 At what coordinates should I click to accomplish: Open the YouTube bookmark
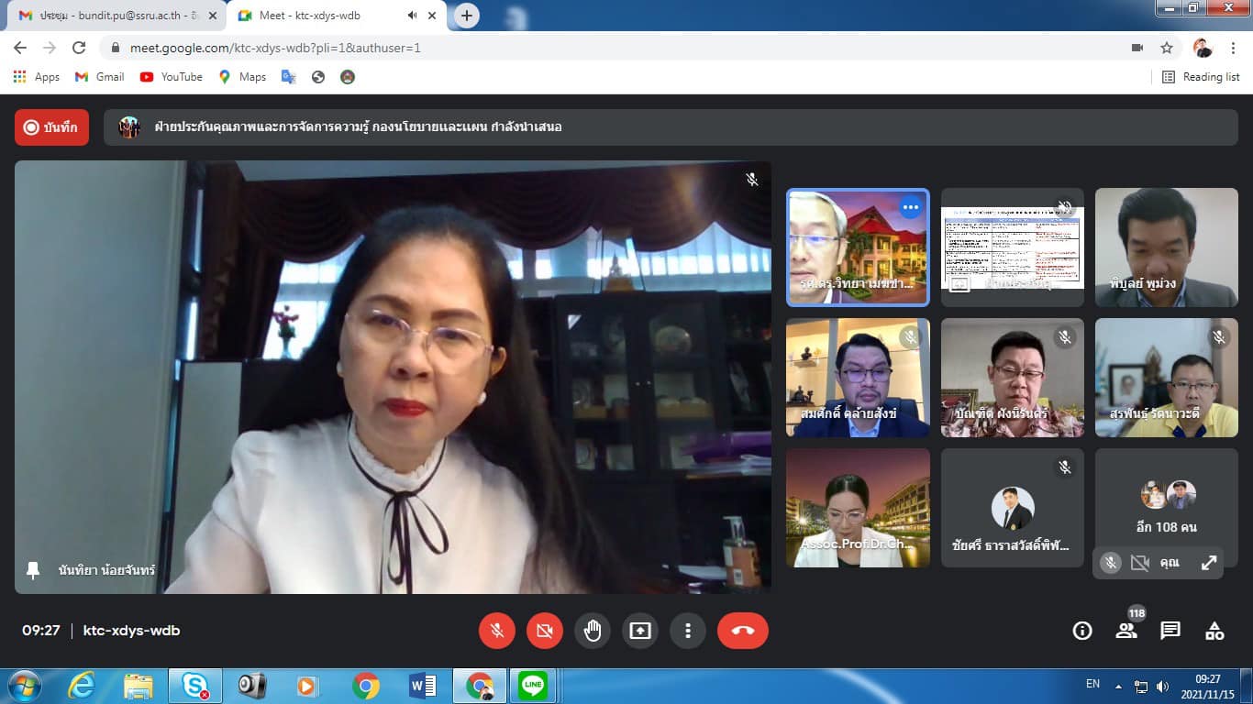pos(172,77)
